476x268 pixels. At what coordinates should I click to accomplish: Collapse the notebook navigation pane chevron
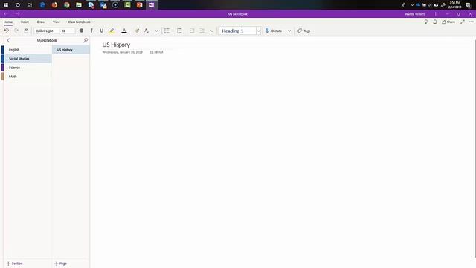coord(8,40)
